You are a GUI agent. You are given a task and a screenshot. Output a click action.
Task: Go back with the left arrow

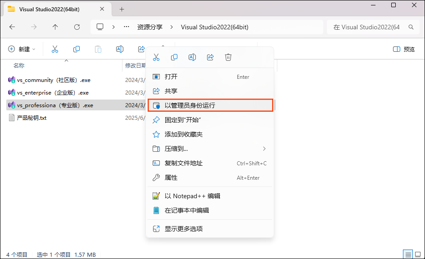click(x=12, y=27)
